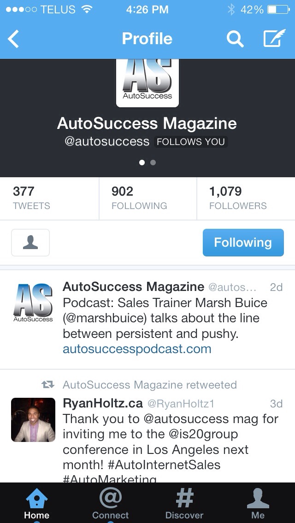The width and height of the screenshot is (295, 523).
Task: Switch to the Connect tab
Action: click(x=111, y=503)
